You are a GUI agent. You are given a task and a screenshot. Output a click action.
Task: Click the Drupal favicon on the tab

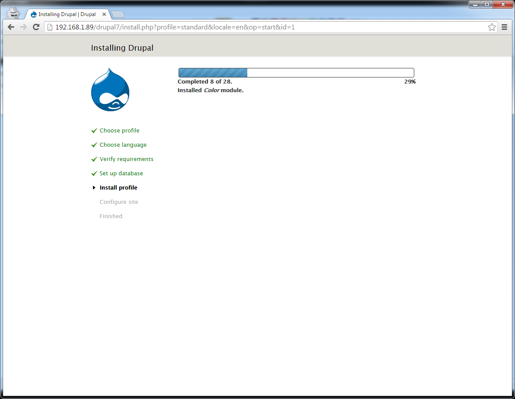[33, 14]
